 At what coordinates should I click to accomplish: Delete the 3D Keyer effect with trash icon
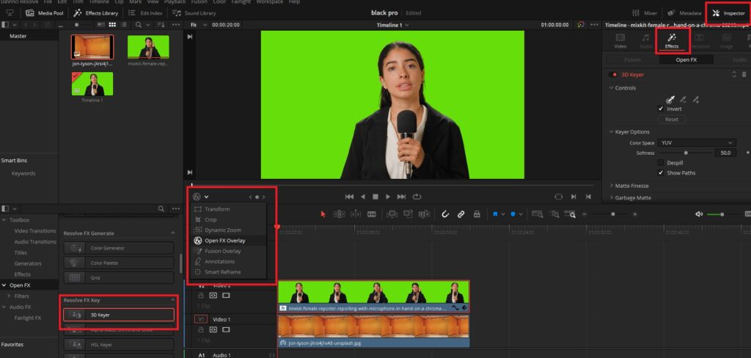pyautogui.click(x=744, y=74)
